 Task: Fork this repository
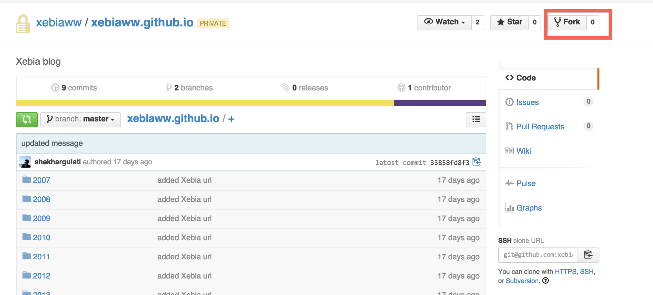[567, 22]
